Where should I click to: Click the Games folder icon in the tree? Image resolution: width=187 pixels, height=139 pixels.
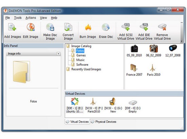(73, 55)
